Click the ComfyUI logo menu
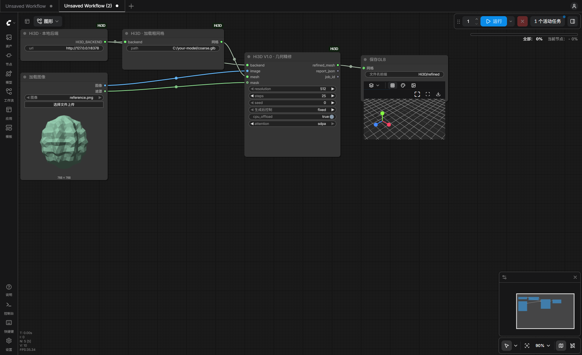Screen dimensions: 582x355 tap(10, 23)
